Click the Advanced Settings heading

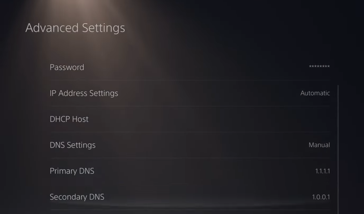[75, 28]
